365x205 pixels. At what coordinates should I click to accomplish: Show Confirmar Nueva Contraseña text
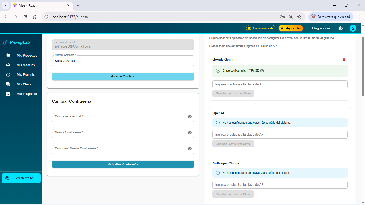190,149
